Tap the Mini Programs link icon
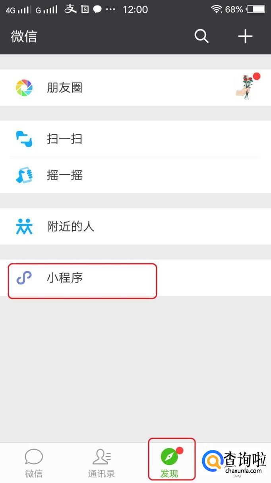The width and height of the screenshot is (271, 483). tap(24, 278)
